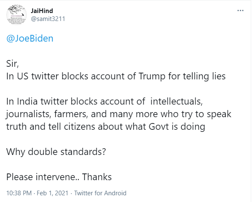Click the word 'Thanks' ending the tweet
The height and width of the screenshot is (202, 252).
[97, 177]
